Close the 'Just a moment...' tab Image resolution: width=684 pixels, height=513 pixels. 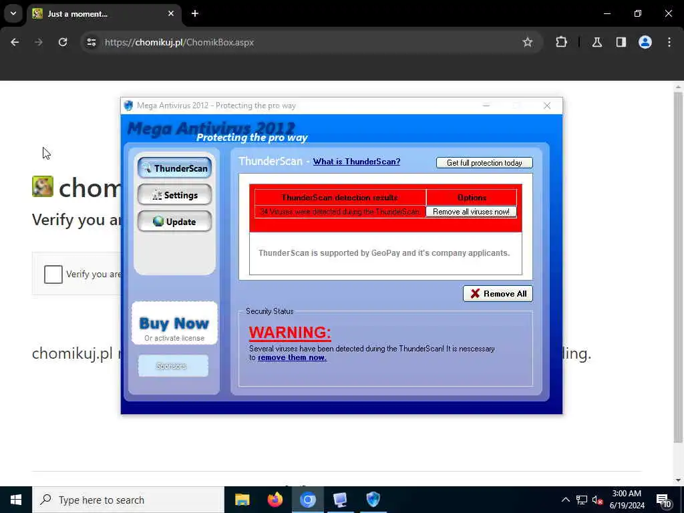171,13
